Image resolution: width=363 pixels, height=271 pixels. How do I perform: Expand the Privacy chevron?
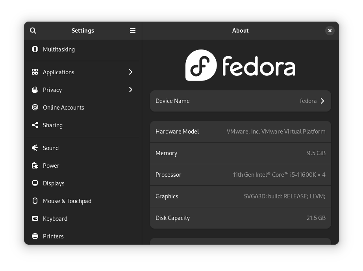click(x=130, y=90)
